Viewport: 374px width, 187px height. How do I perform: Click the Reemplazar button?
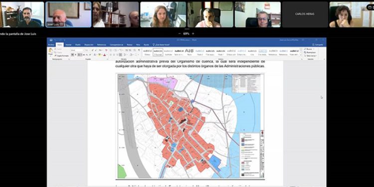tap(310, 52)
